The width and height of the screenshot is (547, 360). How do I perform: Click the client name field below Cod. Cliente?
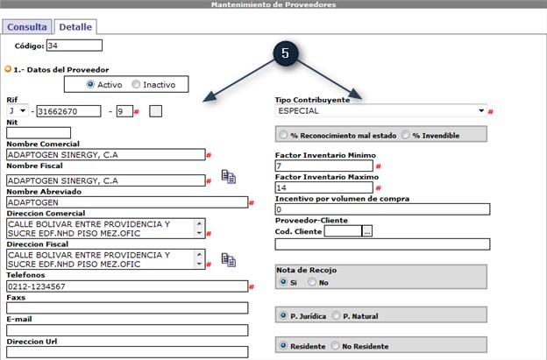[383, 244]
